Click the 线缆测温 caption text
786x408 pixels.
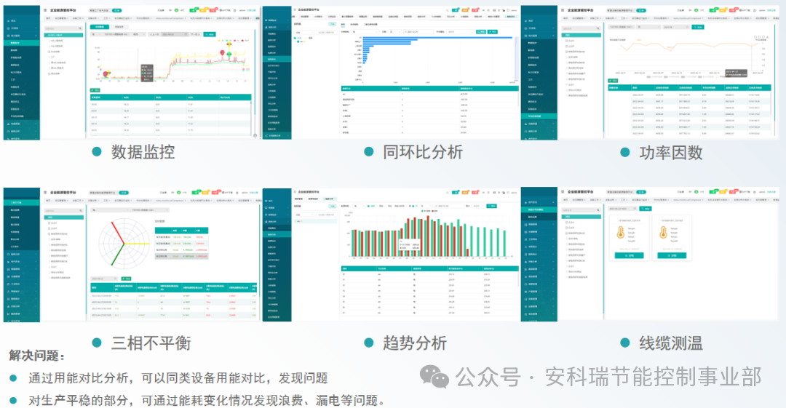(x=671, y=343)
